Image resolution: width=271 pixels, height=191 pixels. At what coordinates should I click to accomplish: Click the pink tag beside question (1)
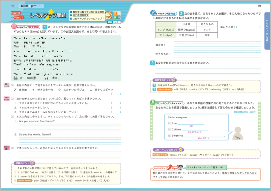pyautogui.click(x=7, y=85)
